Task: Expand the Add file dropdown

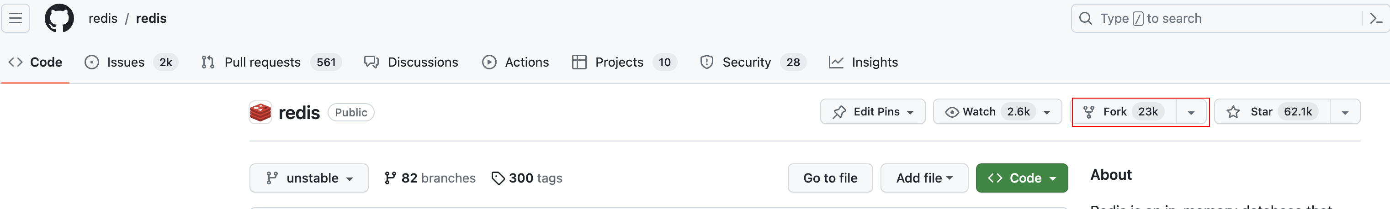Action: coord(924,178)
